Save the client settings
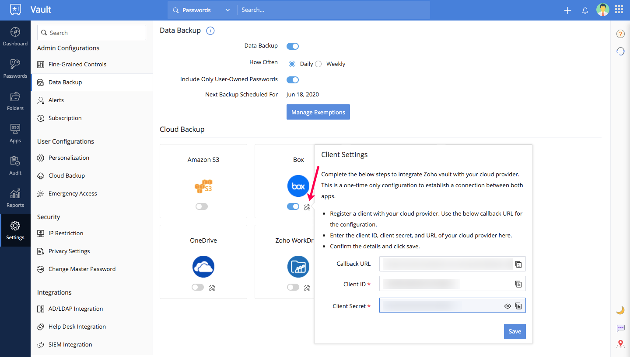This screenshot has height=357, width=630. [514, 331]
